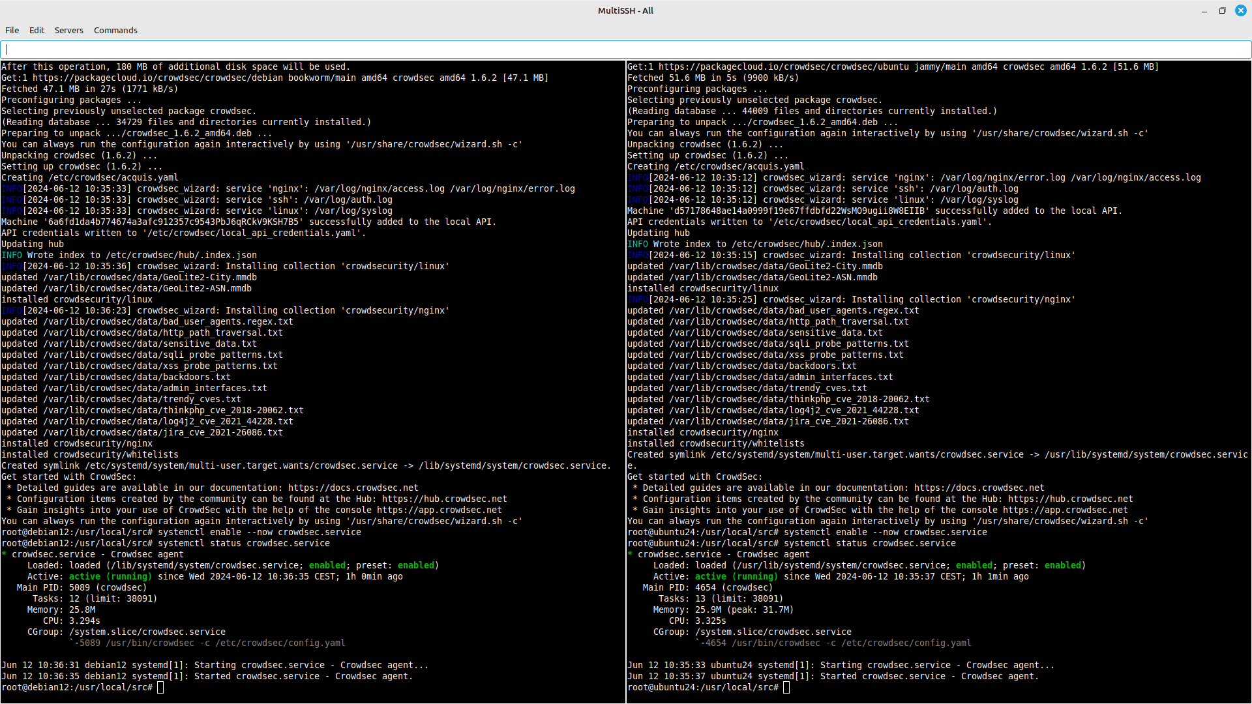Screen dimensions: 1252x704
Task: Click 'https://hub.crowdsec.net' in ubuntu24 pane
Action: click(1071, 499)
